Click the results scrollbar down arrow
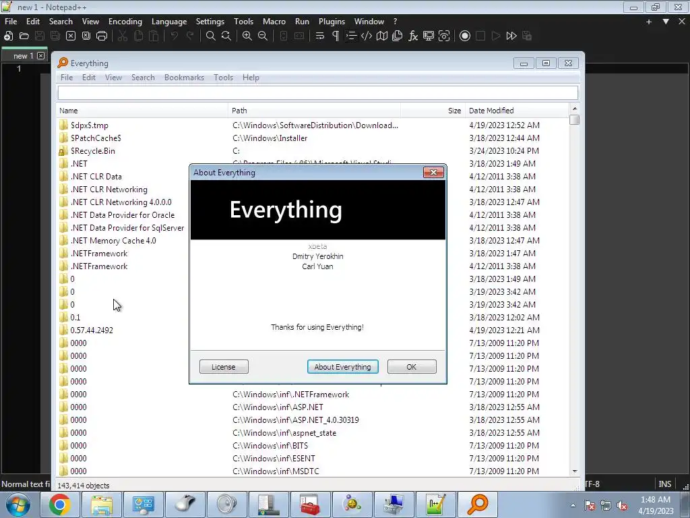Screen dimensions: 690x518 574,471
